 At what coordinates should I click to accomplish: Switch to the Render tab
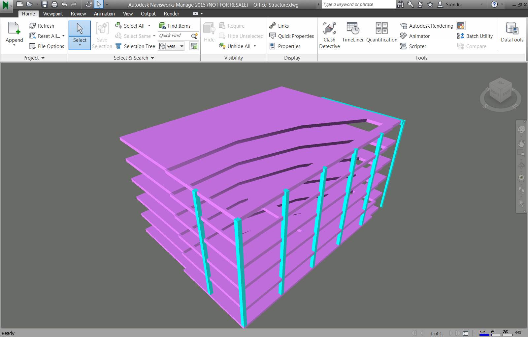pyautogui.click(x=171, y=13)
